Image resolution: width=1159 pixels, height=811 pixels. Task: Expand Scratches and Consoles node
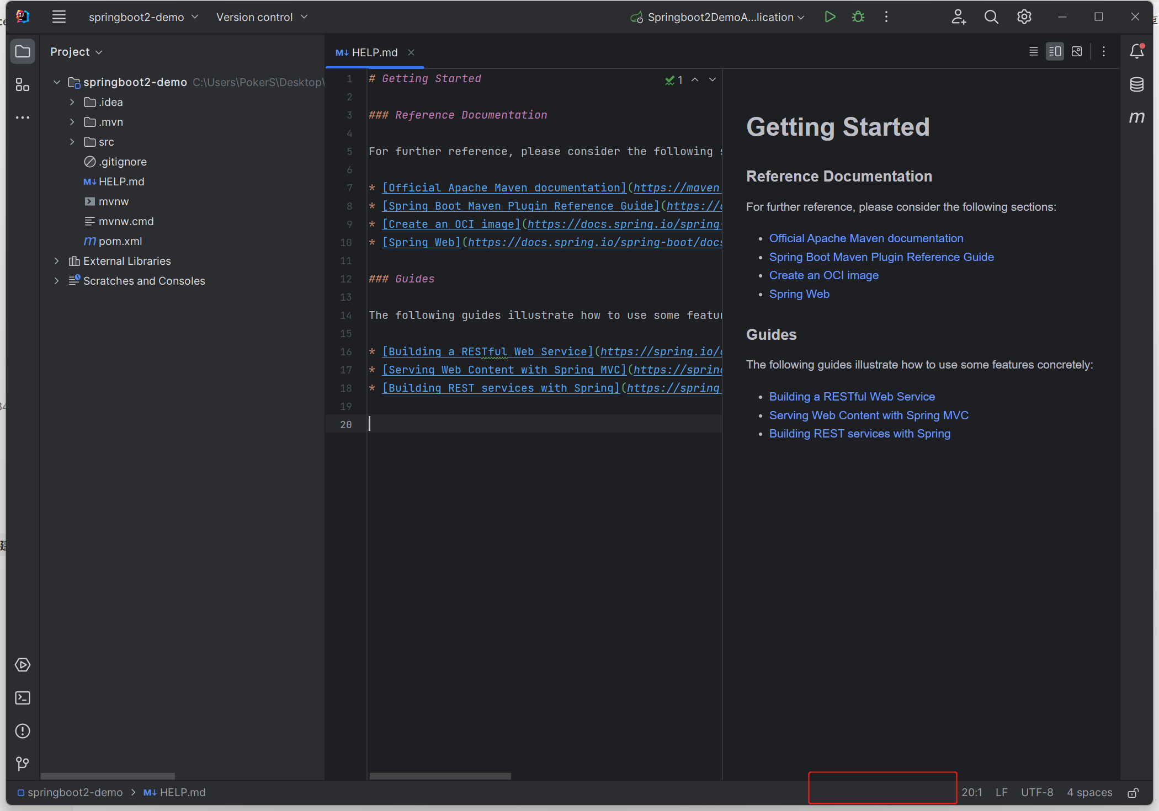coord(56,281)
